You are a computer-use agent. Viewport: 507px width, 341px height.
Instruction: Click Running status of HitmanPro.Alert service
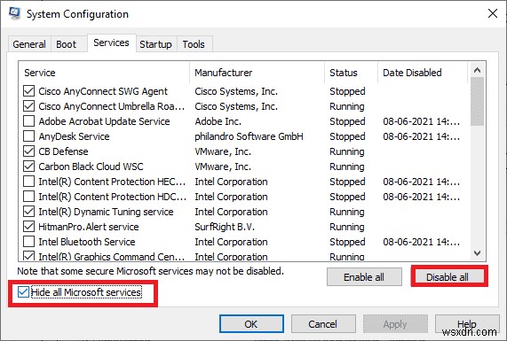click(x=346, y=227)
